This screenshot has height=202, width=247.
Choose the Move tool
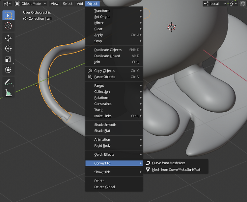coord(8,38)
